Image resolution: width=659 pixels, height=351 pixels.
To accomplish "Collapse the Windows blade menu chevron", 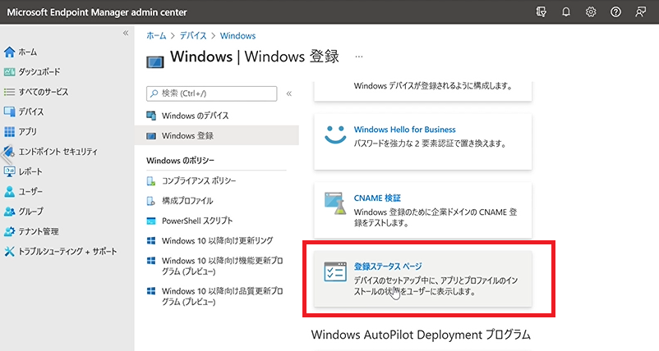I will (288, 93).
